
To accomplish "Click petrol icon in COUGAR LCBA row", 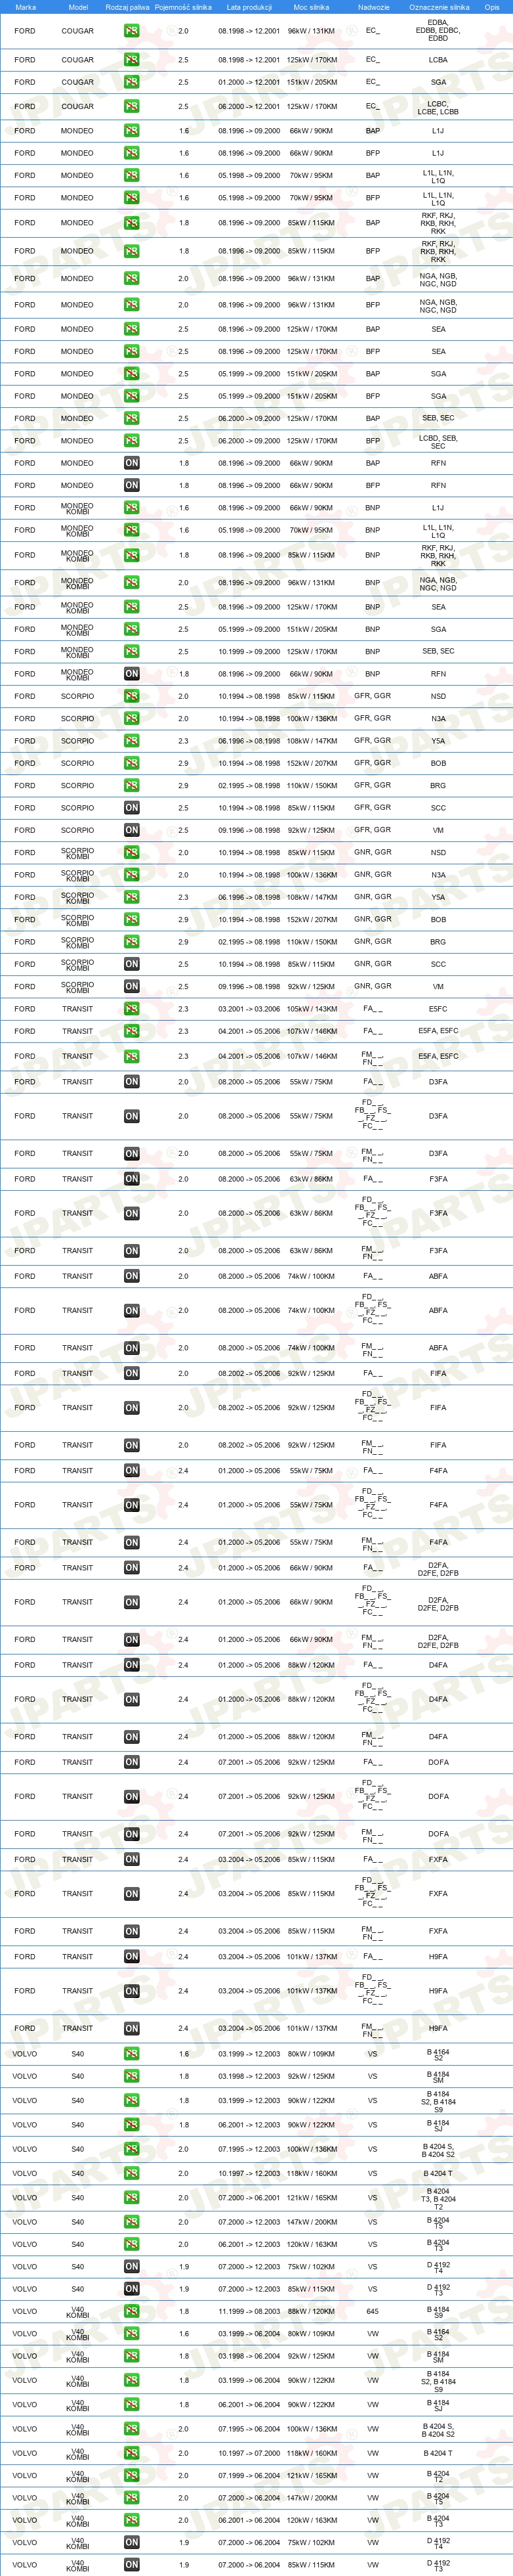I will 131,60.
